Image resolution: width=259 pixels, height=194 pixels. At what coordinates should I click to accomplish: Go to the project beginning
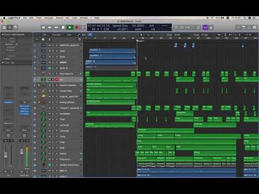43,27
